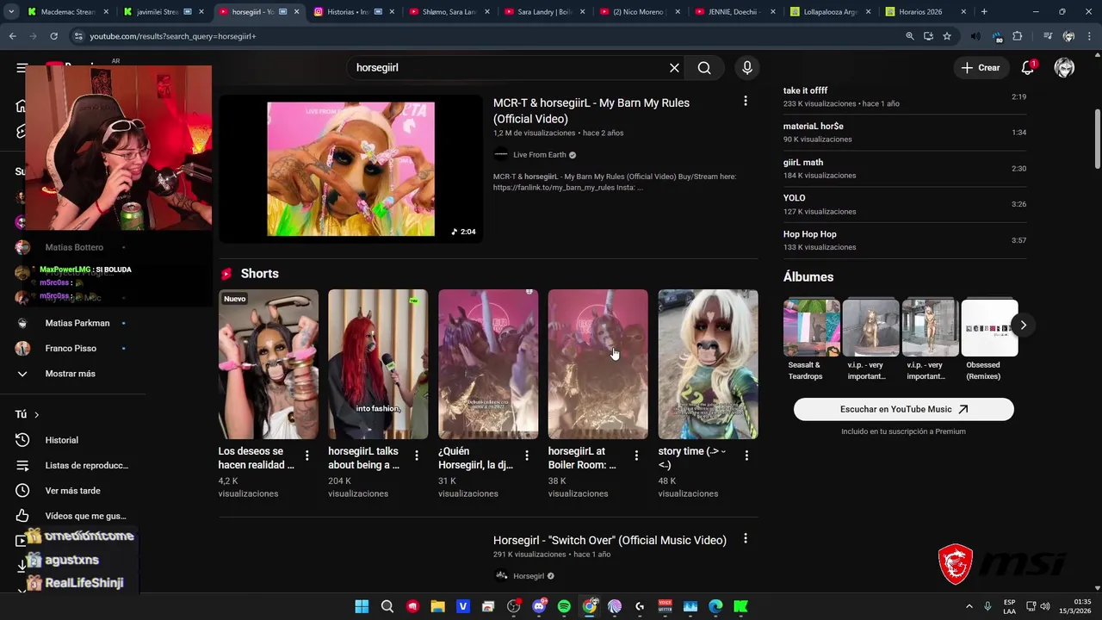Open Los deseos se hacen realidad short
Viewport: 1102px width, 620px height.
(x=268, y=364)
